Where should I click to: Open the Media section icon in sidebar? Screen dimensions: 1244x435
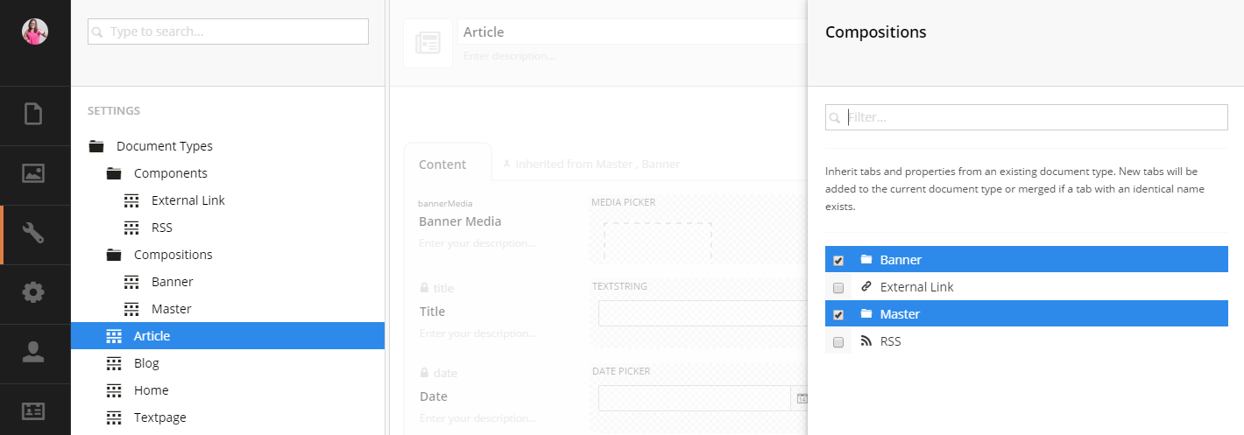point(33,174)
